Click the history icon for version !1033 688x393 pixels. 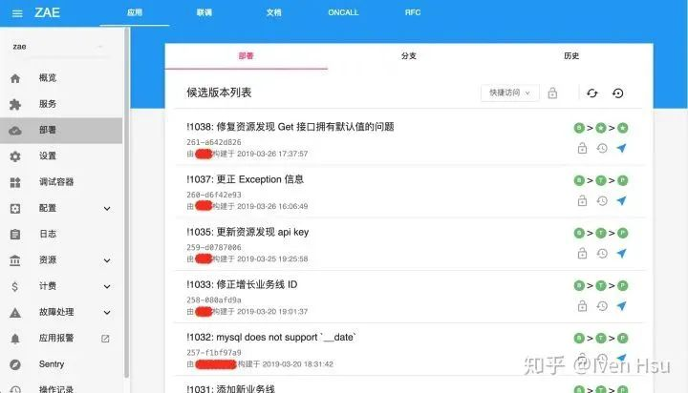point(602,306)
